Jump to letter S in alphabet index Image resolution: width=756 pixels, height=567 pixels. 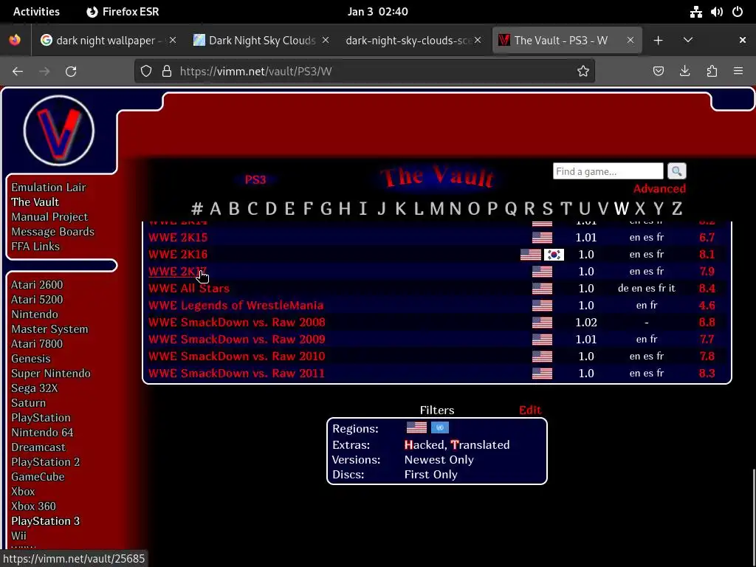click(x=547, y=209)
